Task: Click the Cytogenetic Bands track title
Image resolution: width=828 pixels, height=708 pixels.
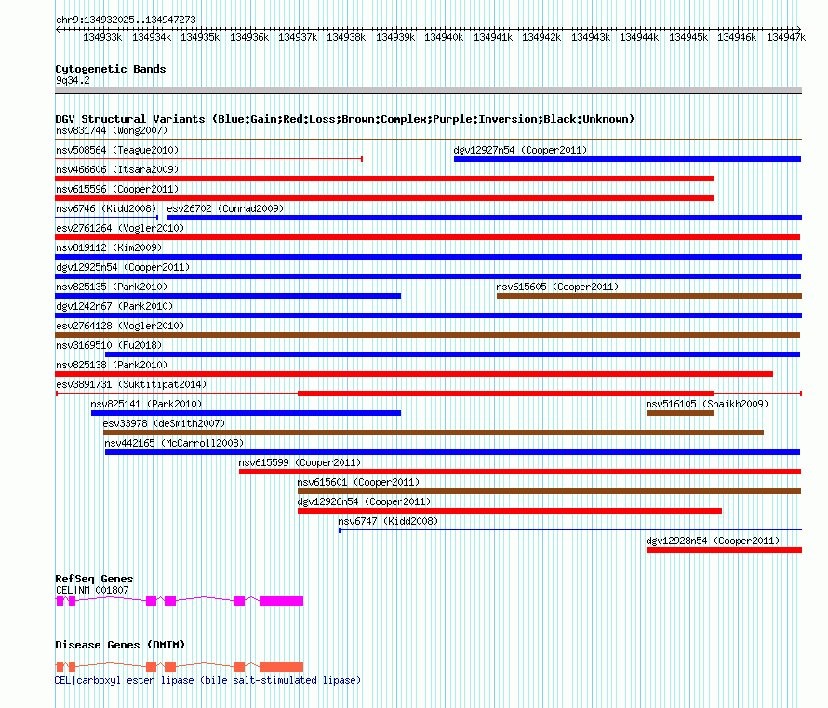Action: click(x=111, y=69)
